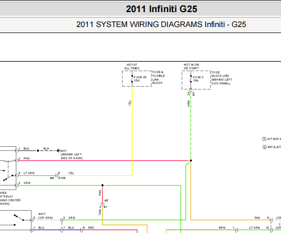281x233 pixels.
Task: Click the circled 1 "A/T W/O" note
Action: coord(272,139)
